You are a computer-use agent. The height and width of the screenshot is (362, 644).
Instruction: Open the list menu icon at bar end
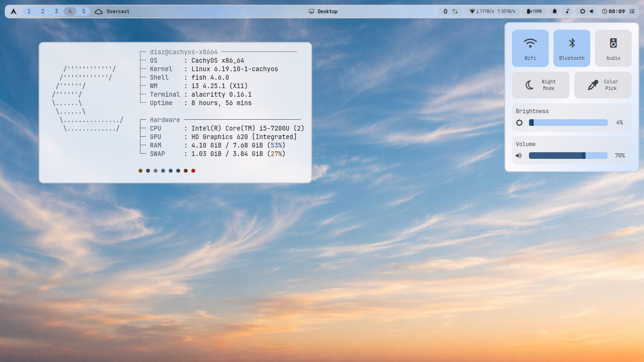click(x=632, y=11)
